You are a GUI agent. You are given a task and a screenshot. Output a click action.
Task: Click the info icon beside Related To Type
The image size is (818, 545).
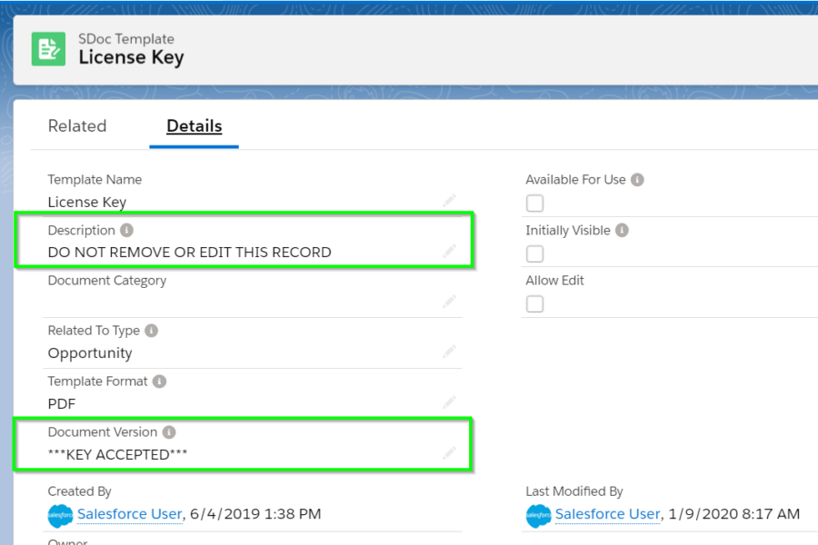pos(150,331)
